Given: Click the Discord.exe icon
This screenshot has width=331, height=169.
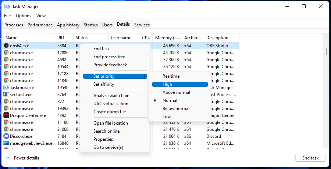Looking at the screenshot, I should (x=6, y=136).
